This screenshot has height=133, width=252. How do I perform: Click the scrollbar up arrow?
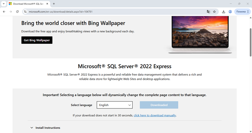[250, 17]
